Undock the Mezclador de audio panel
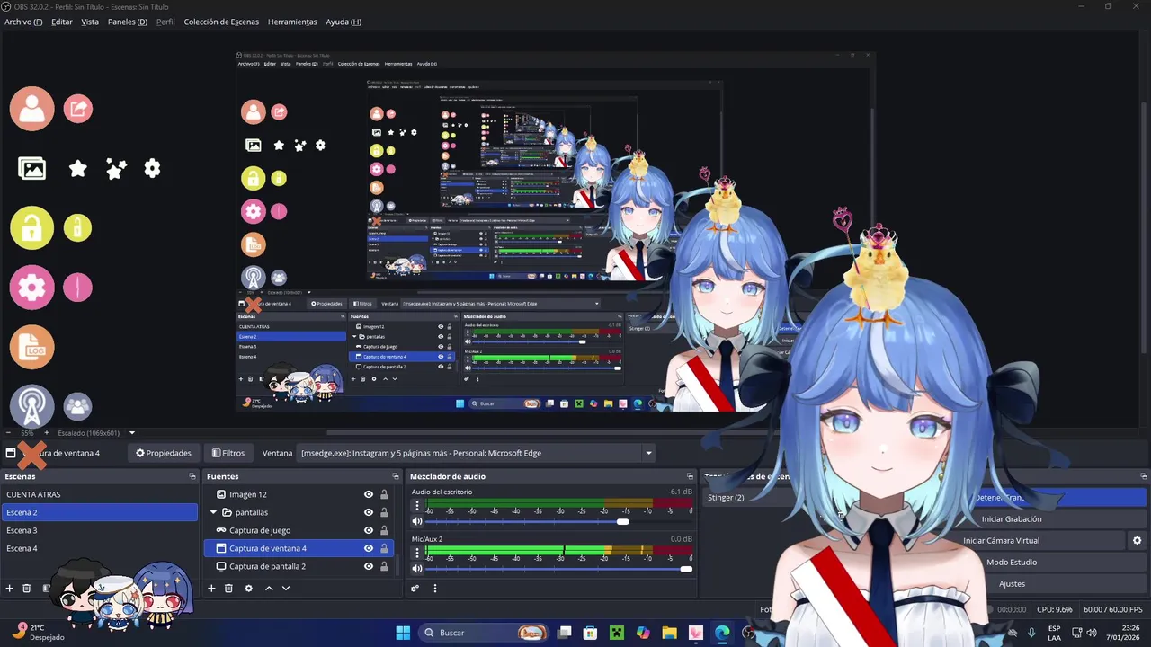 690,476
